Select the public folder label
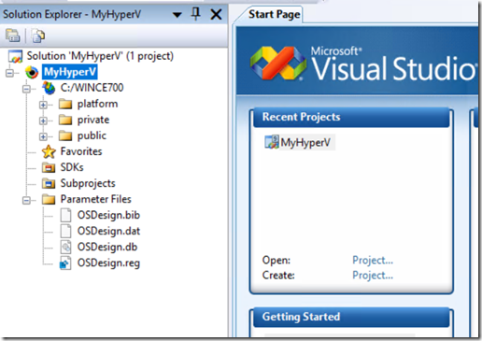 coord(92,135)
